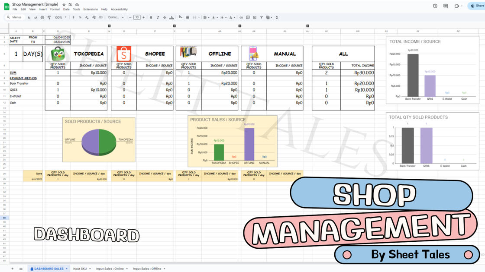Open the Format menu
Screen dimensions: 485x272
[x=55, y=9]
